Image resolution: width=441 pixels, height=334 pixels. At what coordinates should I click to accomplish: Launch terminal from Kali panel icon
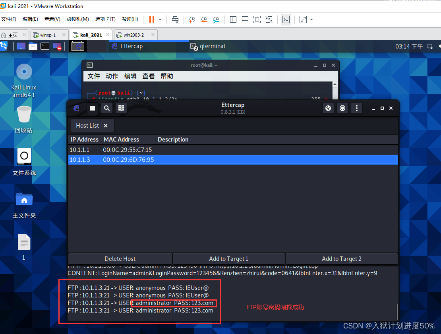coord(45,46)
